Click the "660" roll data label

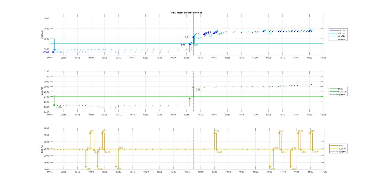[x=275, y=148]
